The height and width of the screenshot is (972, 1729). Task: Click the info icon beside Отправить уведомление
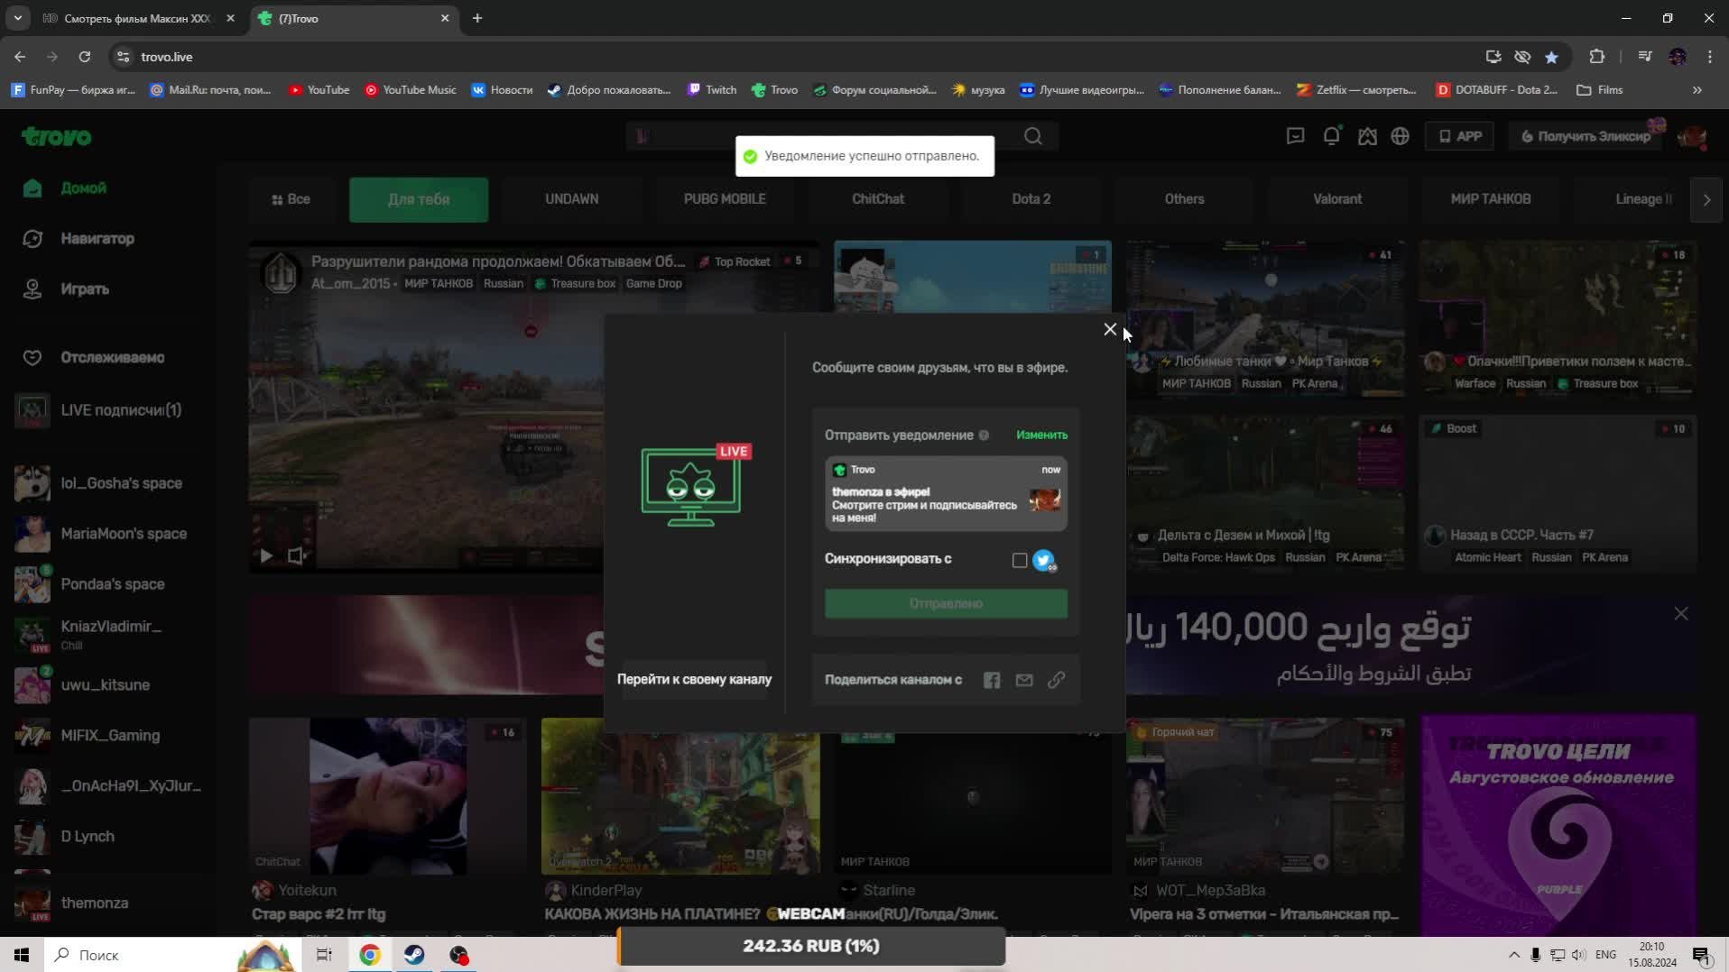coord(984,436)
